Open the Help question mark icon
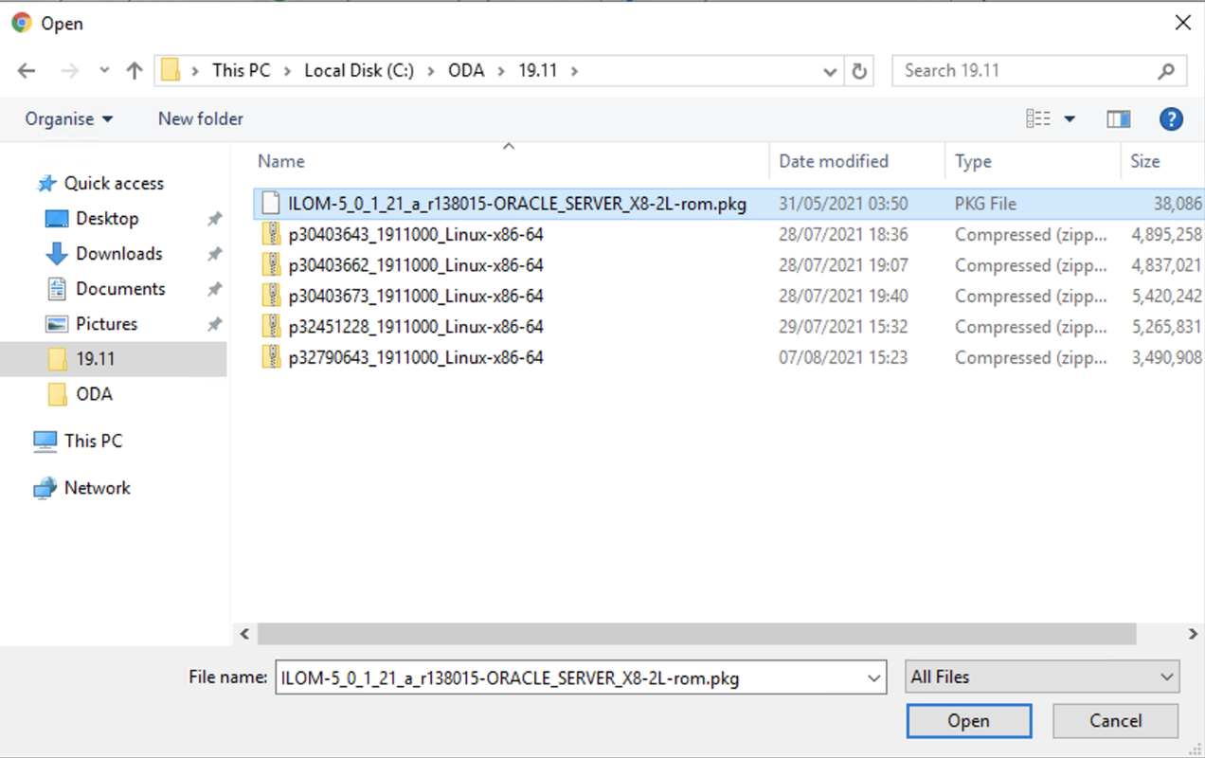 [1171, 118]
